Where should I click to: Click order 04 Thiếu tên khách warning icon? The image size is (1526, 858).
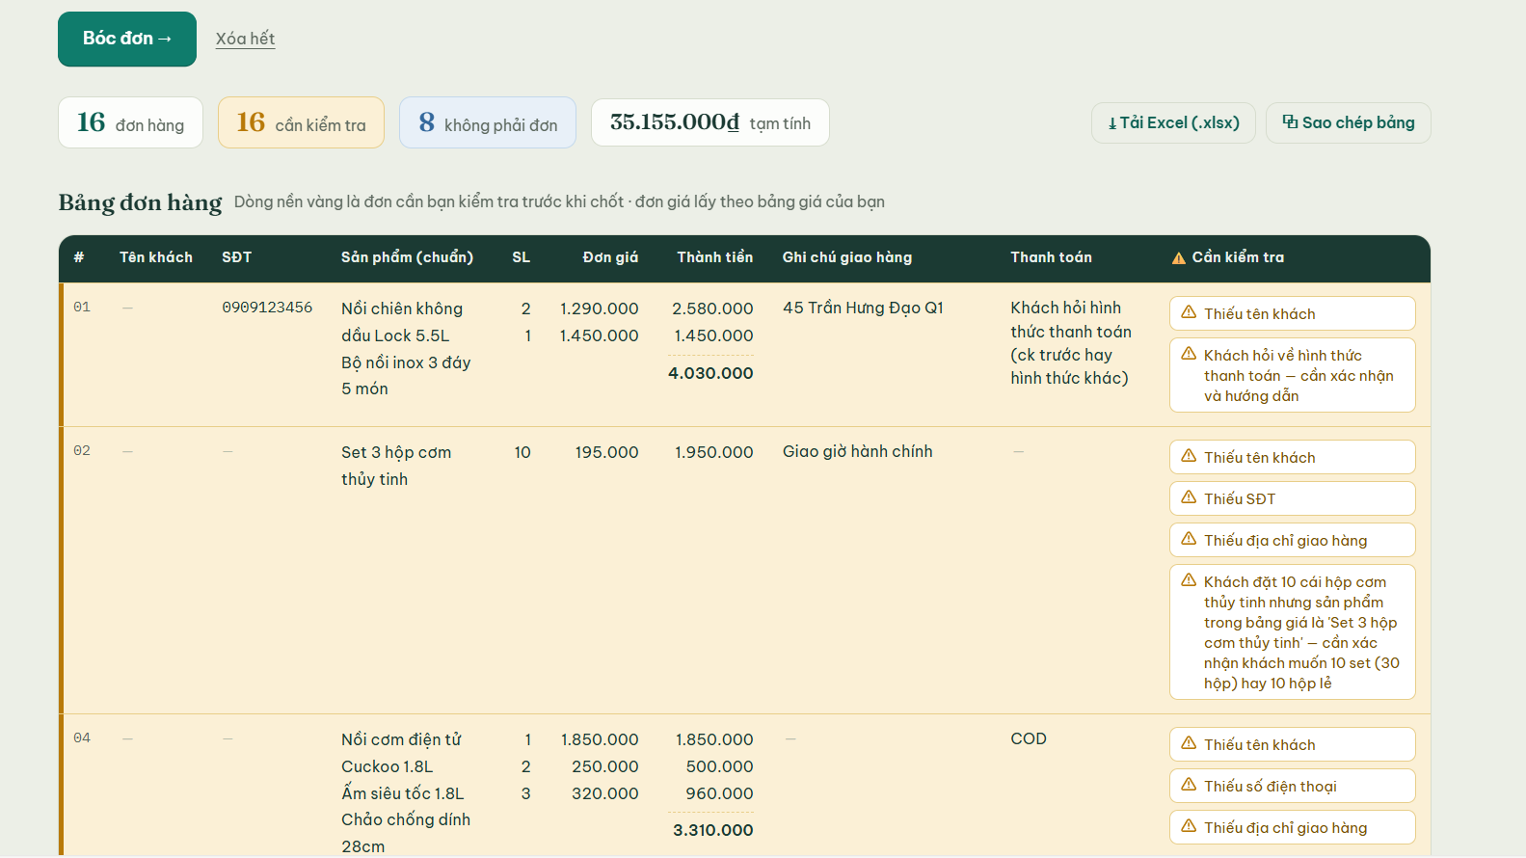pyautogui.click(x=1189, y=743)
